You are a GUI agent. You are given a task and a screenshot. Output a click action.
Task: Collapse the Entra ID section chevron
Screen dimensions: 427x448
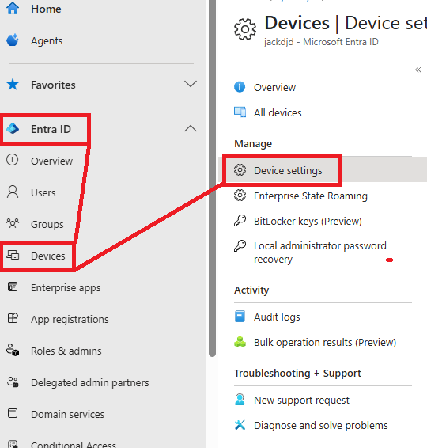(191, 128)
